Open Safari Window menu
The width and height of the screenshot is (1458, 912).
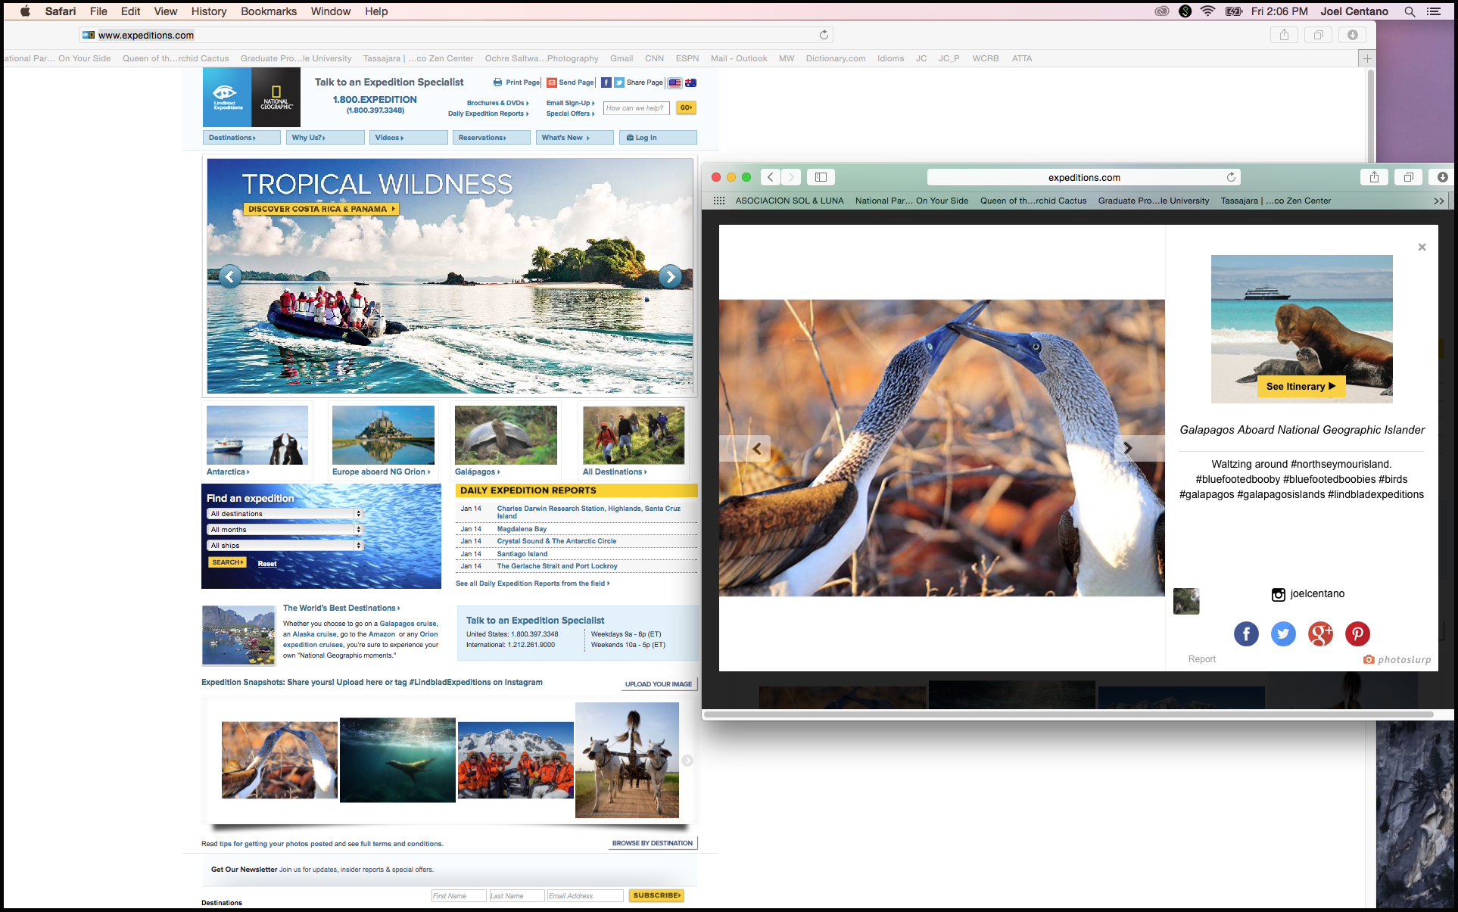coord(331,11)
